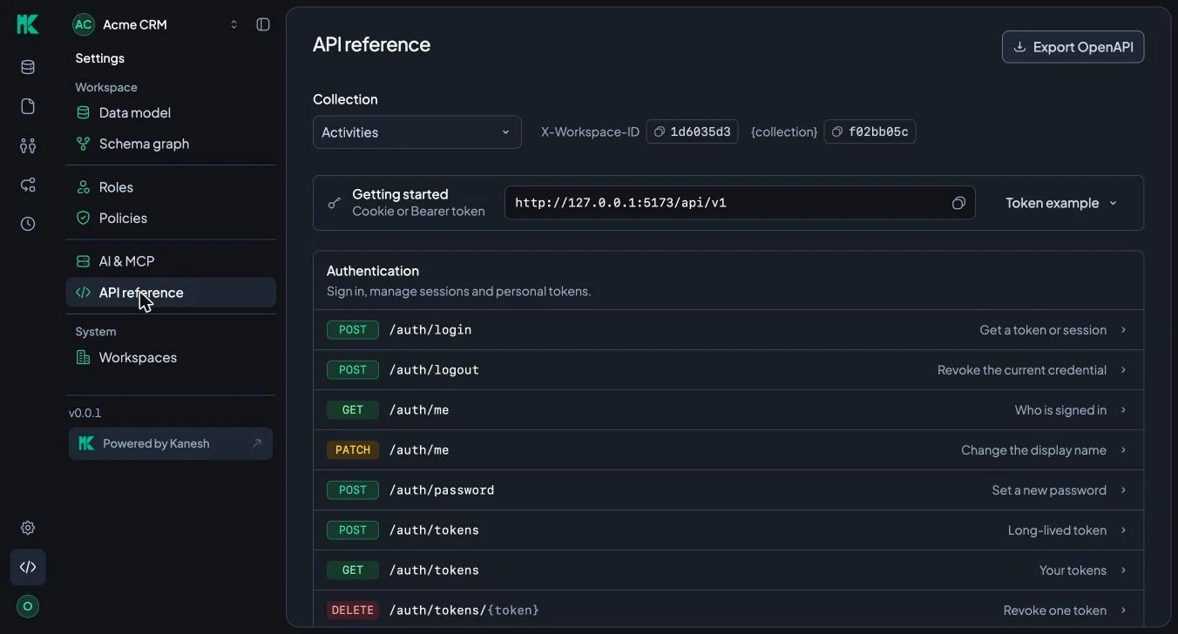Image resolution: width=1178 pixels, height=634 pixels.
Task: Expand the DELETE /auth/tokens/{token} row
Action: [x=728, y=609]
